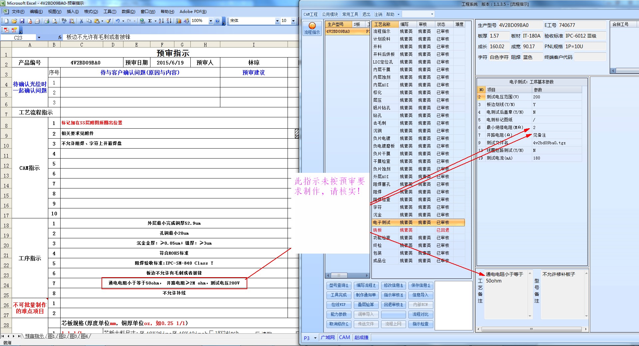
Task: Click the AutoSum sigma icon
Action: (x=150, y=21)
